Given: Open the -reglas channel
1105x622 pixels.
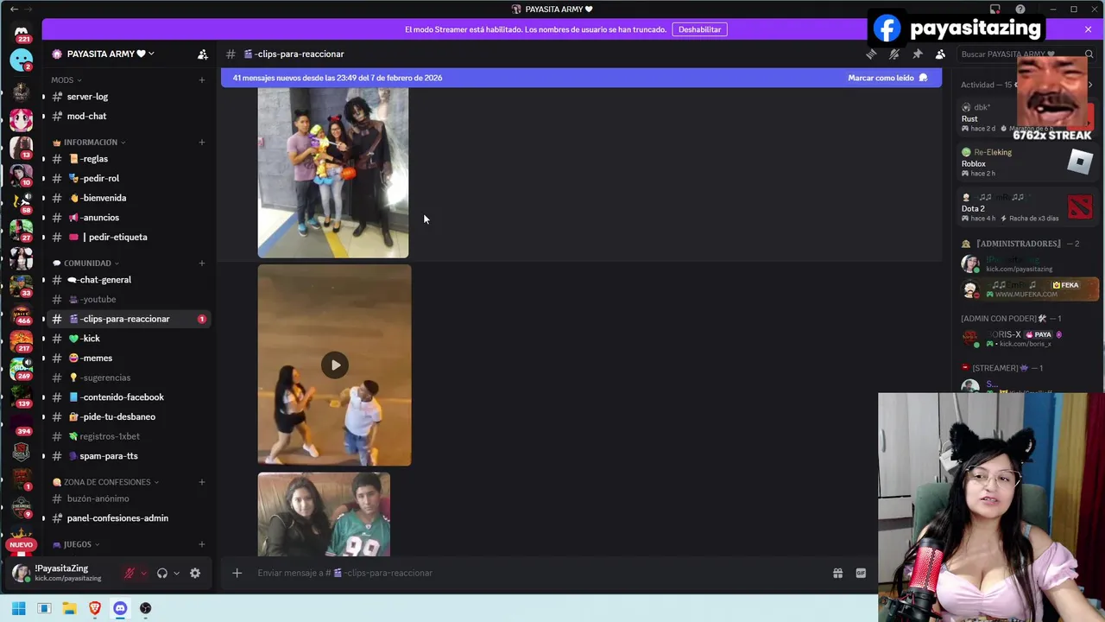Looking at the screenshot, I should point(129,159).
